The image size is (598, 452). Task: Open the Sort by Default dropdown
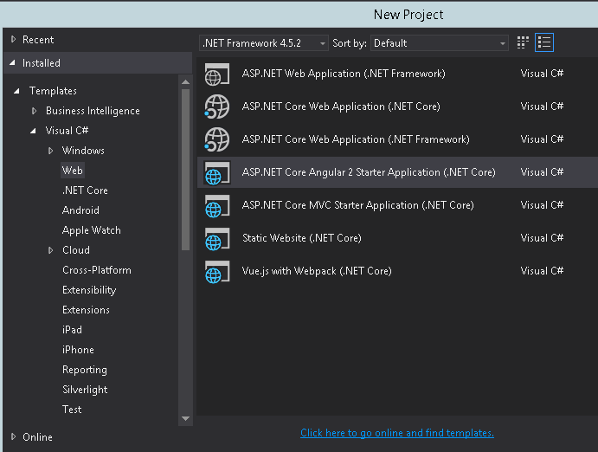(440, 43)
